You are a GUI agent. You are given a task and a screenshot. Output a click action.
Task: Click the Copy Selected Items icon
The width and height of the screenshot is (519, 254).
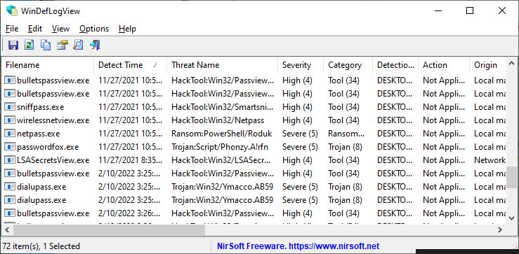coord(46,45)
